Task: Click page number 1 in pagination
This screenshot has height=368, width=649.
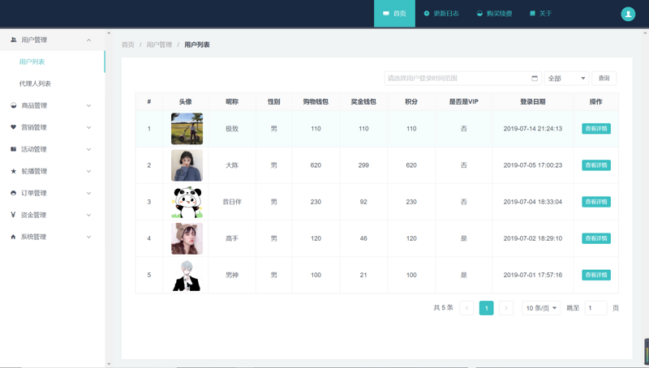Action: (486, 308)
